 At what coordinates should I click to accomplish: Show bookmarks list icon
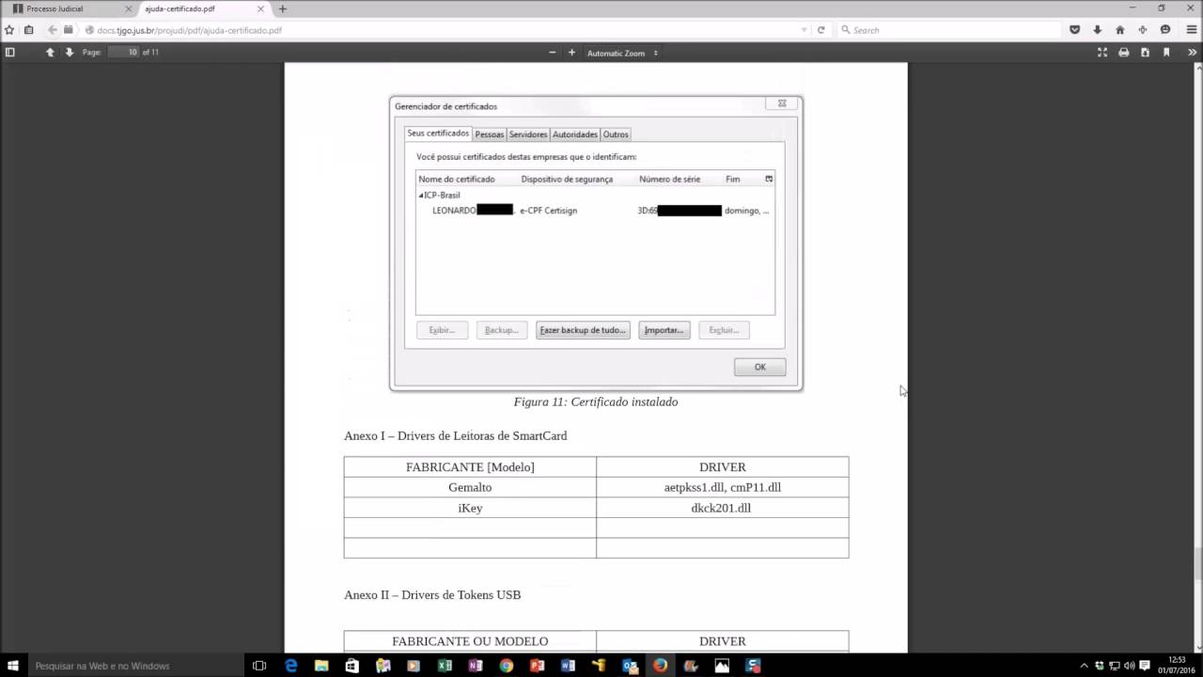coord(29,30)
